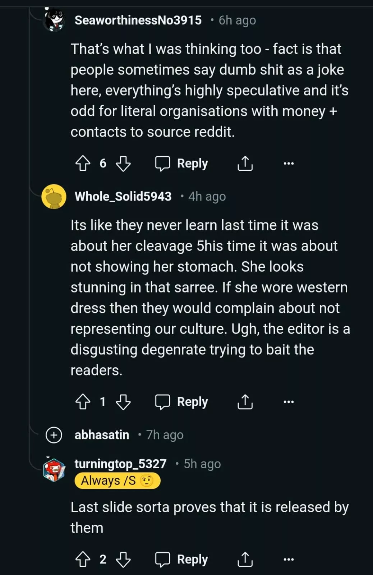Viewport: 373px width, 575px height.
Task: Downvote SeaworthinessNo3915's comment
Action: click(x=123, y=164)
